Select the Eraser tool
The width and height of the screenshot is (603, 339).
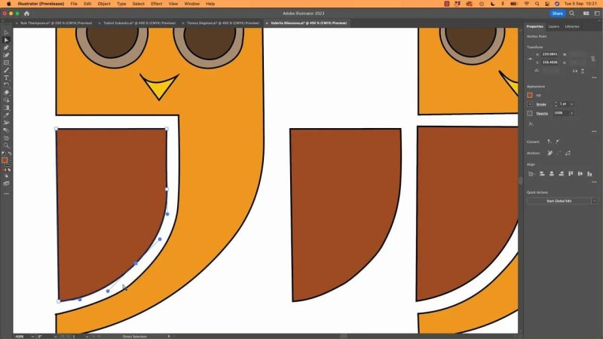tap(6, 93)
